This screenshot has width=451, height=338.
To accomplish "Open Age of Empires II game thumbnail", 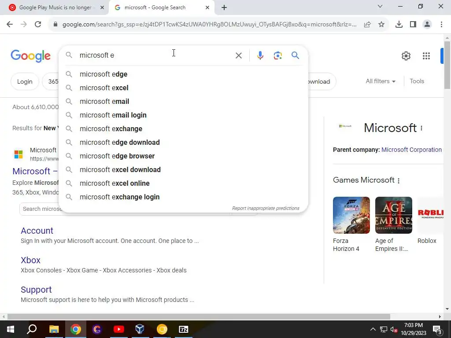I will [393, 215].
